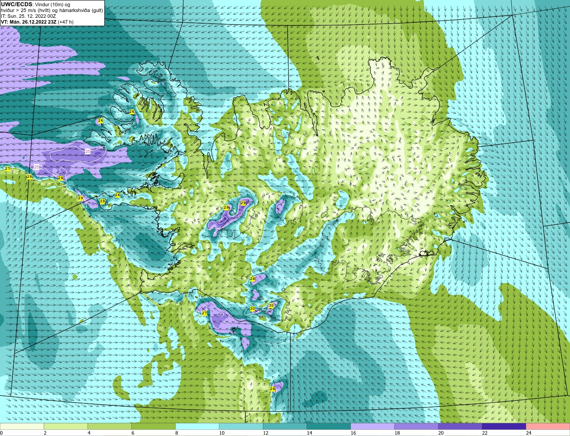Click the "UWC/ECDS: Vindur (10m) og" title line
Viewport: 570px width, 436px height.
36,4
